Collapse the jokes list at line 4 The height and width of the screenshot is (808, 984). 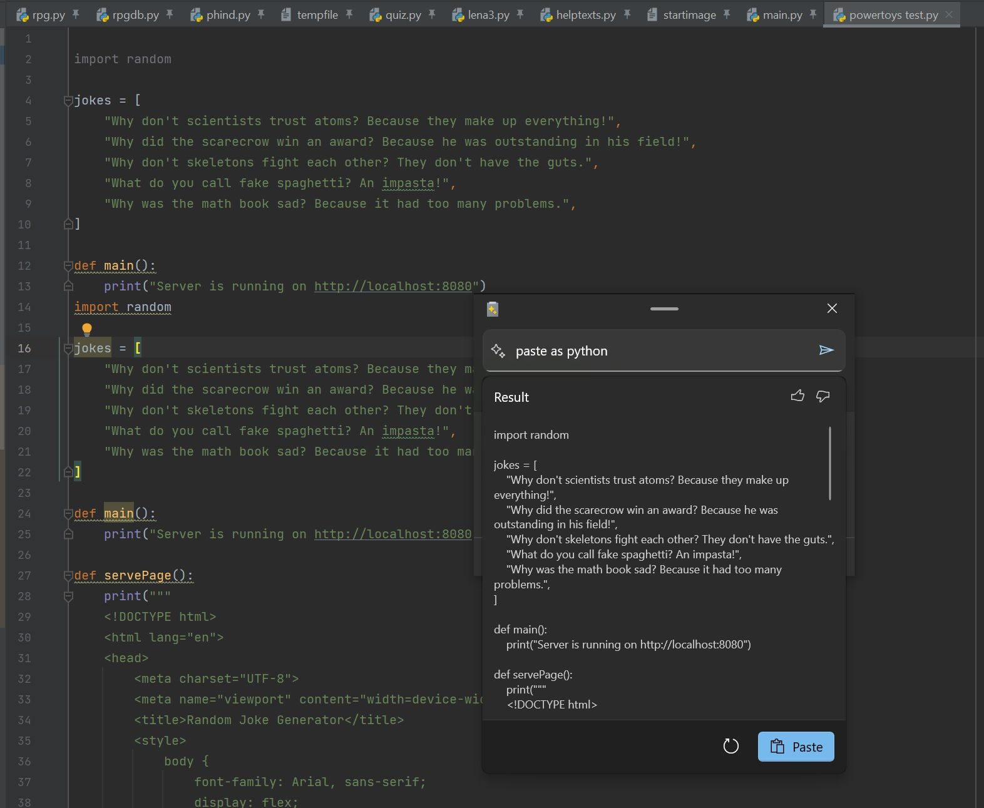pos(68,101)
